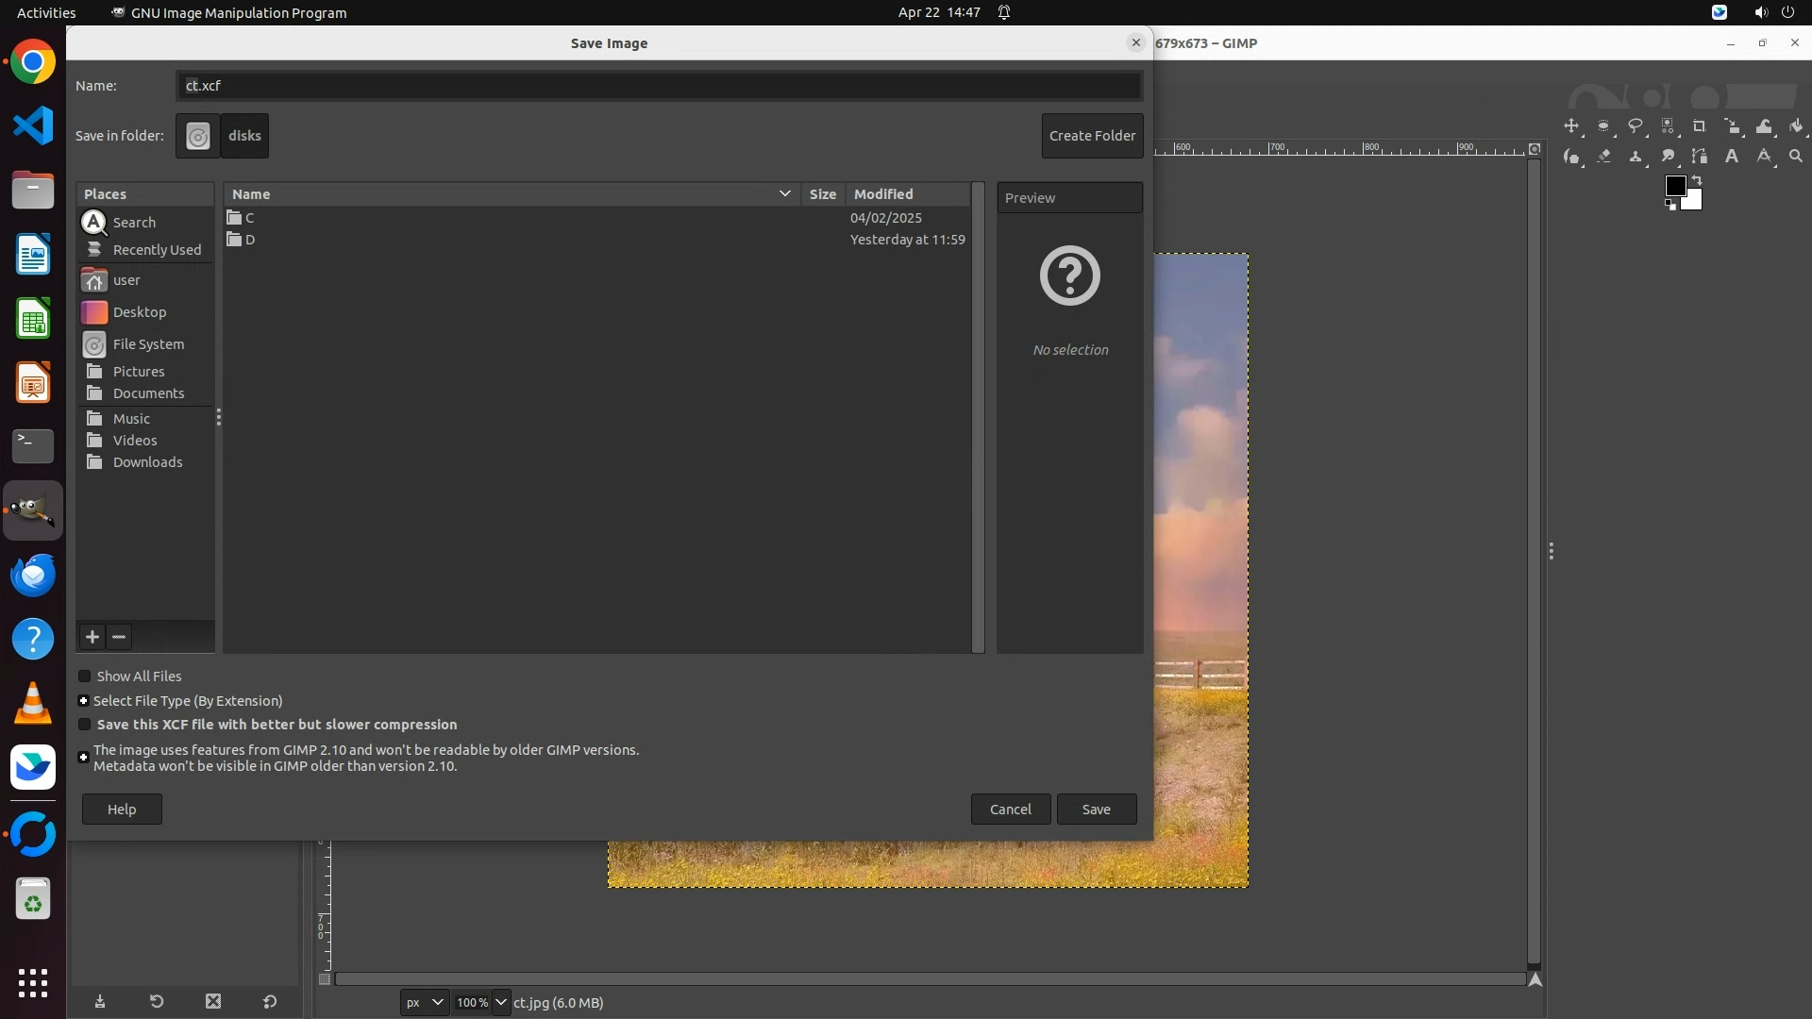The image size is (1812, 1019).
Task: Click the Name field containing ct.xcf
Action: click(658, 86)
